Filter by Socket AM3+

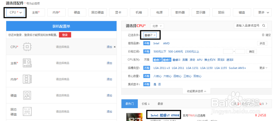pos(237,68)
